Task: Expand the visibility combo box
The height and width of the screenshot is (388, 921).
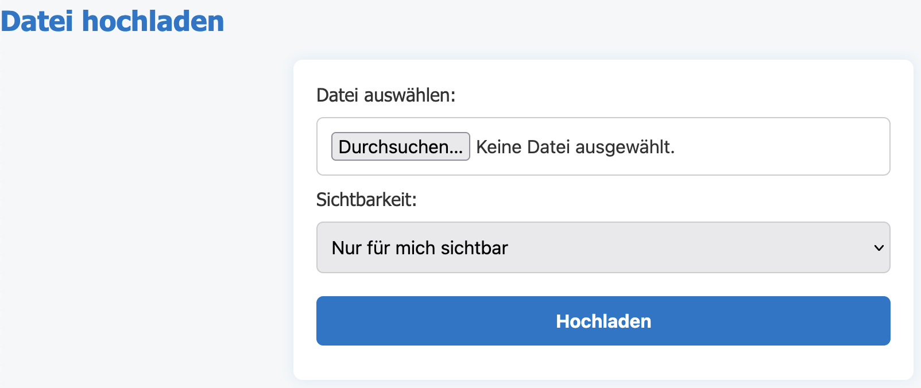Action: coord(603,247)
